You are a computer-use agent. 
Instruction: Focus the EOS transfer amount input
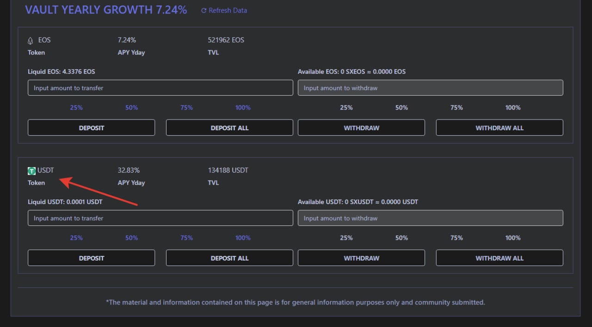[160, 88]
